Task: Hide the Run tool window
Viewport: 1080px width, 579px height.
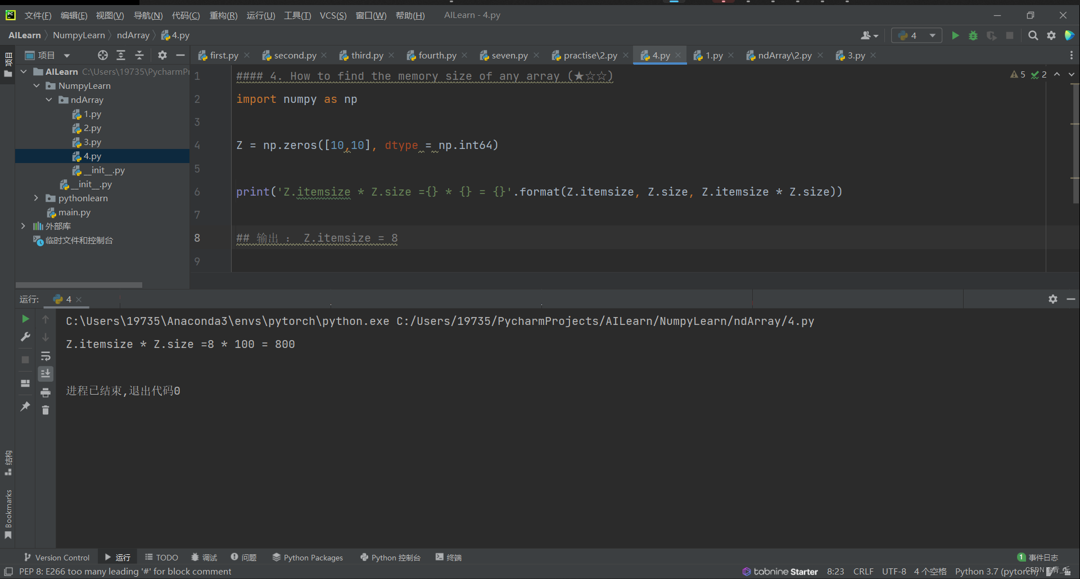Action: click(x=1071, y=299)
